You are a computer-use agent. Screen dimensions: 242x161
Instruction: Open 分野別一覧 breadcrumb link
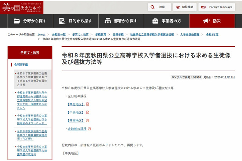[59, 34]
